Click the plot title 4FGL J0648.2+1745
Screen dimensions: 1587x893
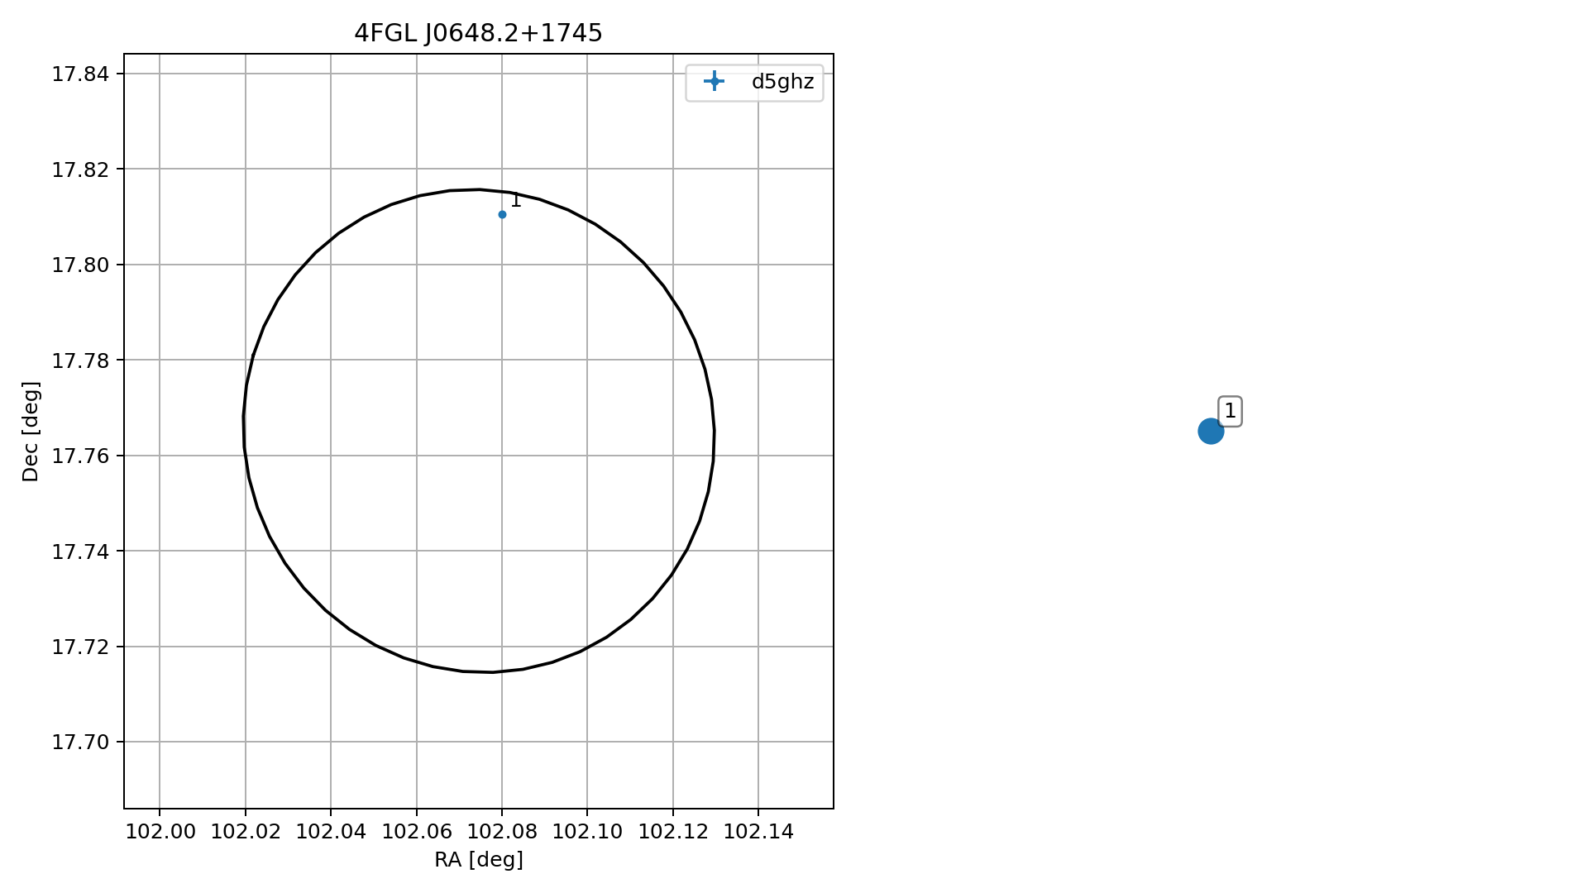tap(478, 33)
